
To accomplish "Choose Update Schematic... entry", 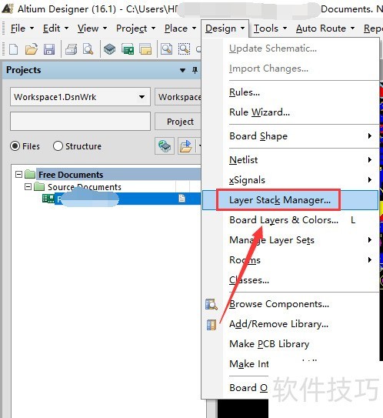I will pyautogui.click(x=273, y=48).
